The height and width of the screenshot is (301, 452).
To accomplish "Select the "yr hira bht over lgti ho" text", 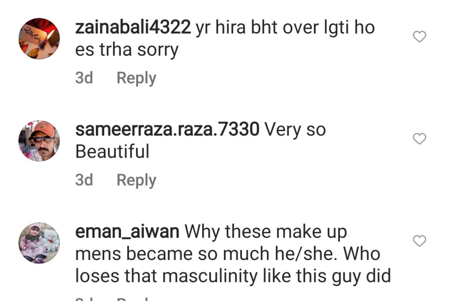I will (x=285, y=28).
